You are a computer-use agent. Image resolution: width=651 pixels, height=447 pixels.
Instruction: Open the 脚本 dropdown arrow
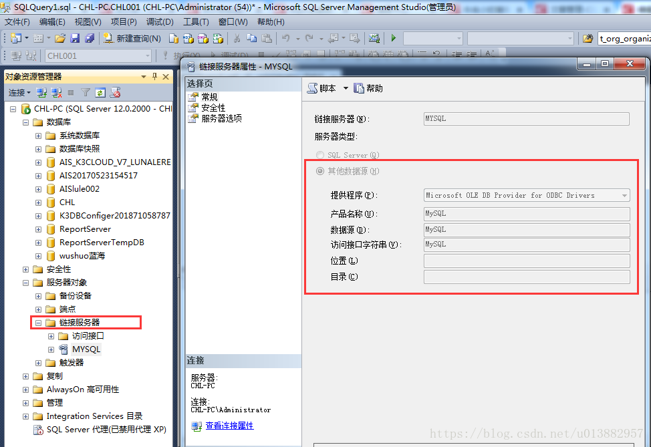346,88
